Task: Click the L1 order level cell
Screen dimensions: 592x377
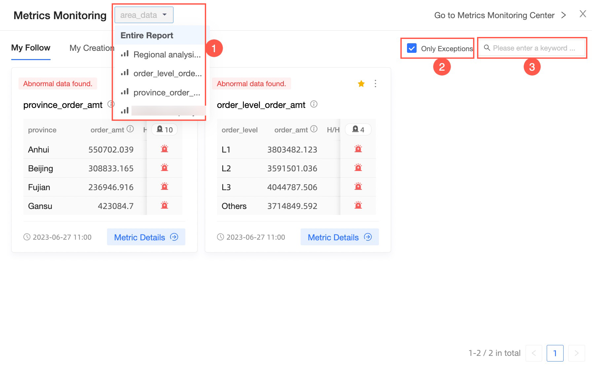Action: pos(226,150)
